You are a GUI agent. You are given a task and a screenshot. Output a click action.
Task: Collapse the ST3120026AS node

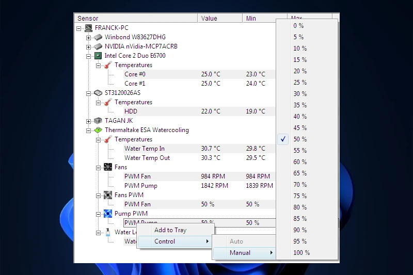pyautogui.click(x=88, y=93)
